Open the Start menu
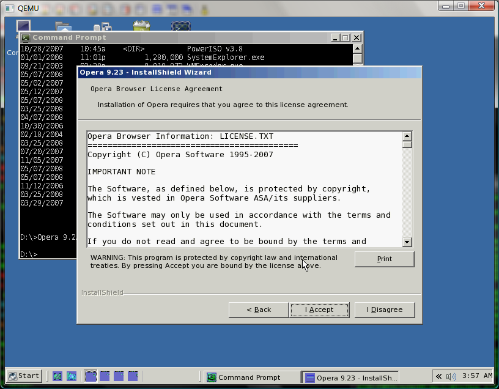 tap(24, 376)
